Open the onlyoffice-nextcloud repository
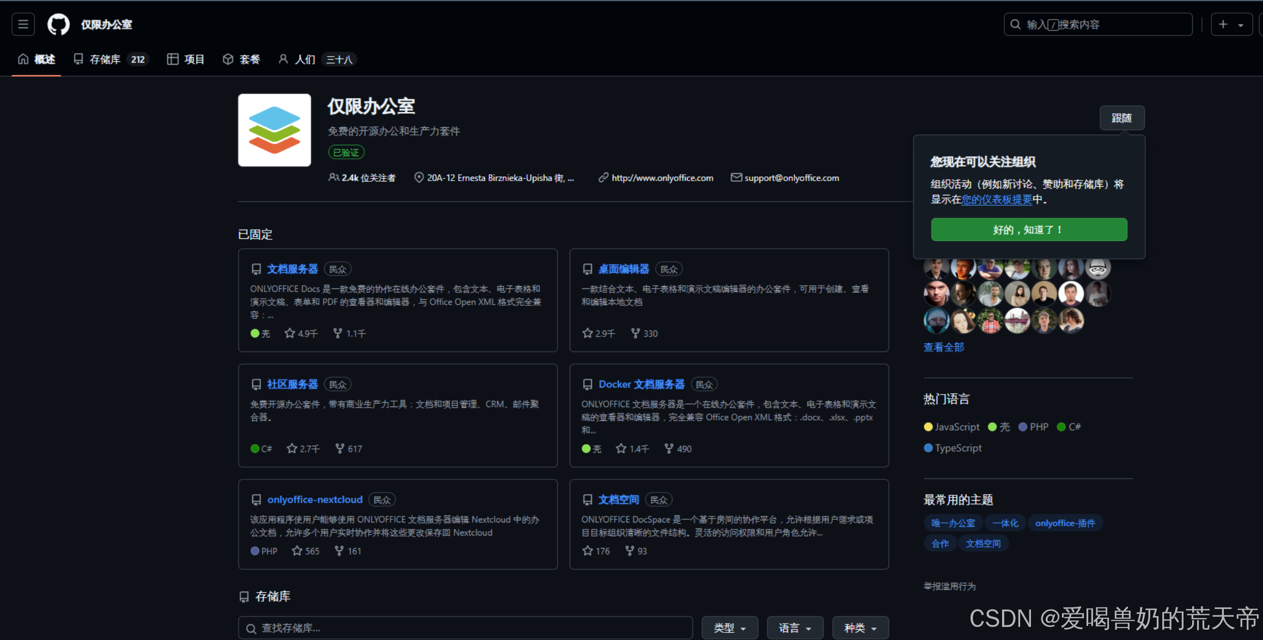The width and height of the screenshot is (1263, 640). [x=315, y=500]
